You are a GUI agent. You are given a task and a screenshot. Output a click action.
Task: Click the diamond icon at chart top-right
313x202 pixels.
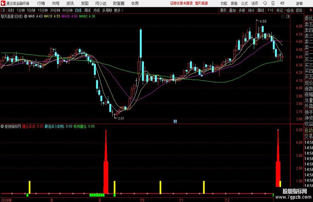pyautogui.click(x=283, y=17)
